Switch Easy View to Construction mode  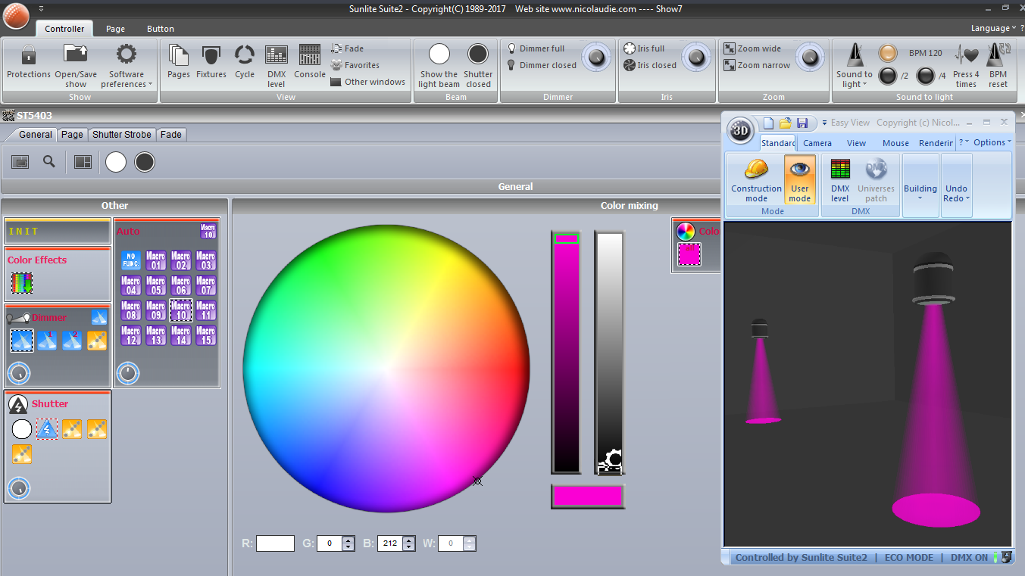[756, 182]
